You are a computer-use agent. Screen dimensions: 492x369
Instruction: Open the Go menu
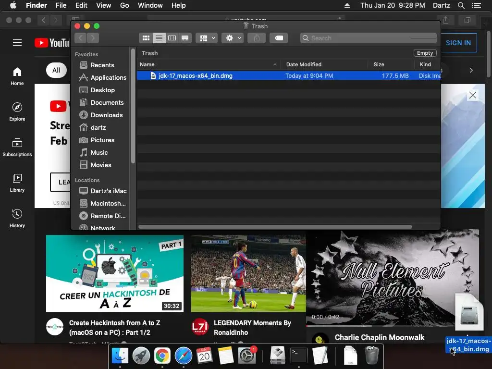click(x=124, y=5)
